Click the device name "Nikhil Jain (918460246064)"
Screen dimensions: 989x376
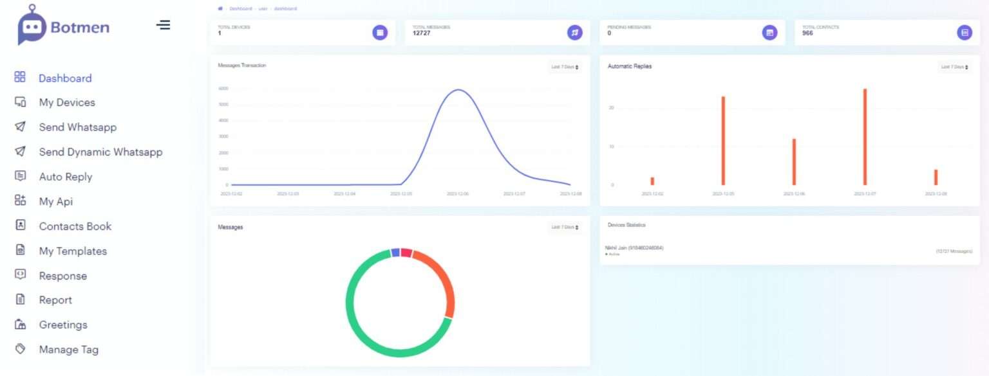point(635,247)
